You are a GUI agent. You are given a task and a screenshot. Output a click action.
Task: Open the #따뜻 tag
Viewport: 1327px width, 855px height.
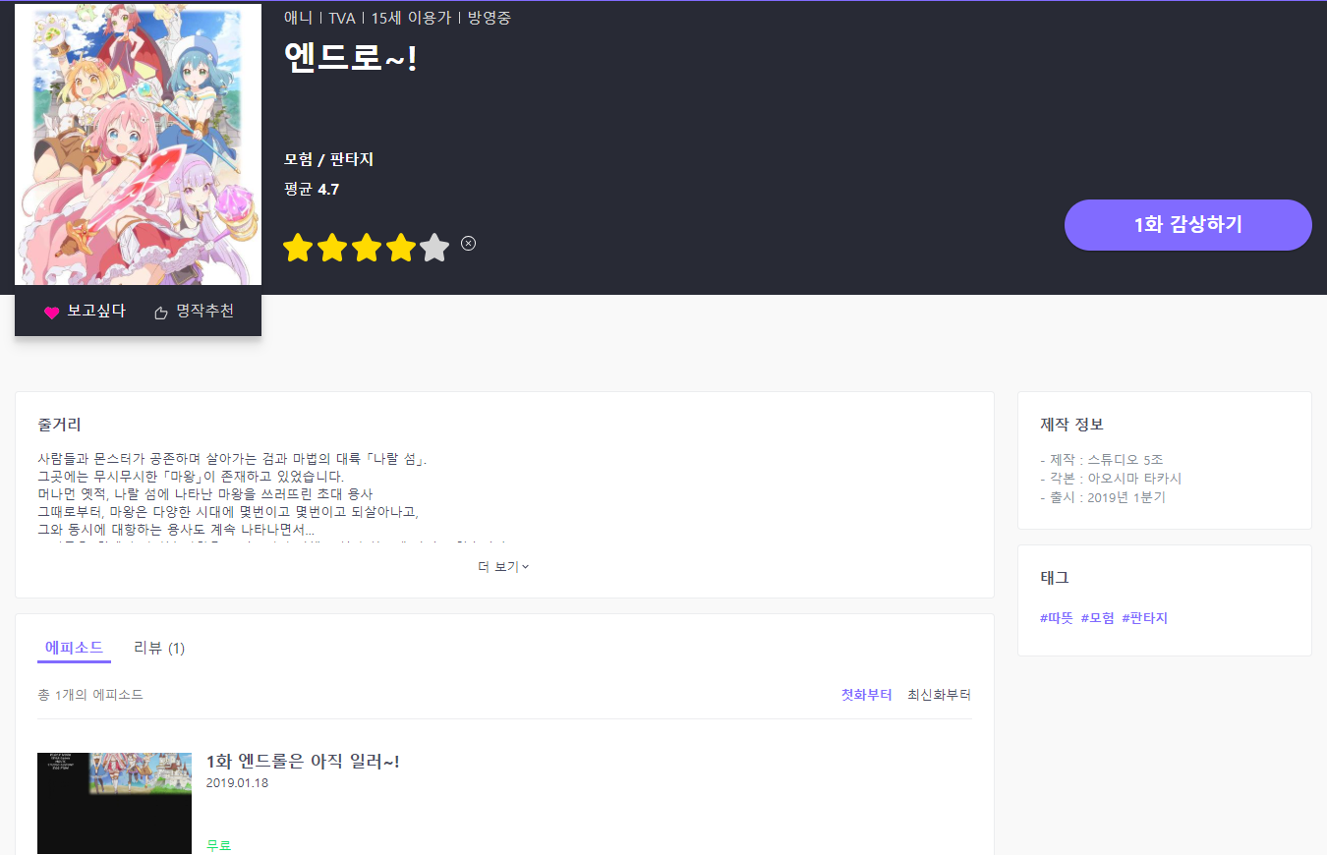1057,618
